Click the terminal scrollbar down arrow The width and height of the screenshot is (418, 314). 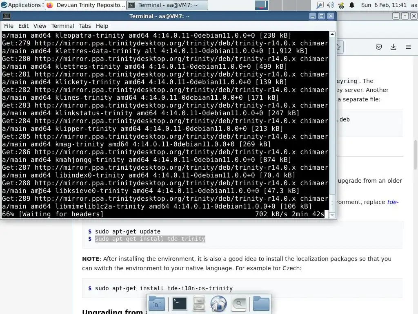pos(332,215)
